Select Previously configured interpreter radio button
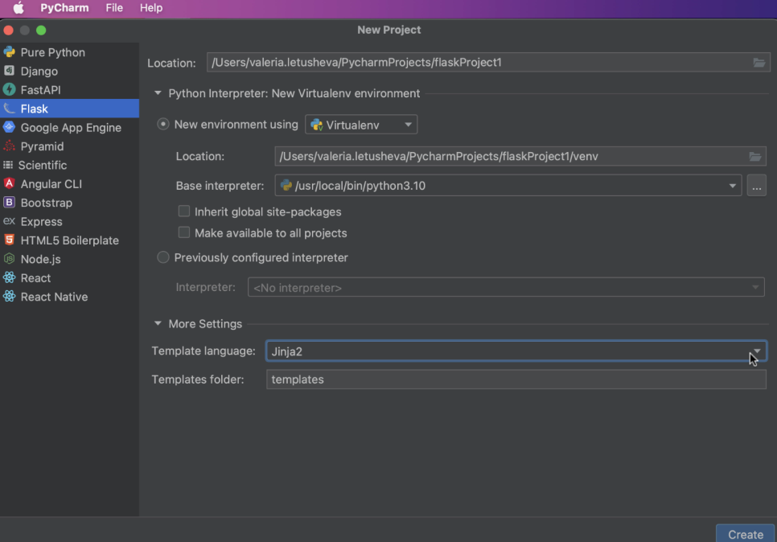This screenshot has width=777, height=542. [x=163, y=257]
